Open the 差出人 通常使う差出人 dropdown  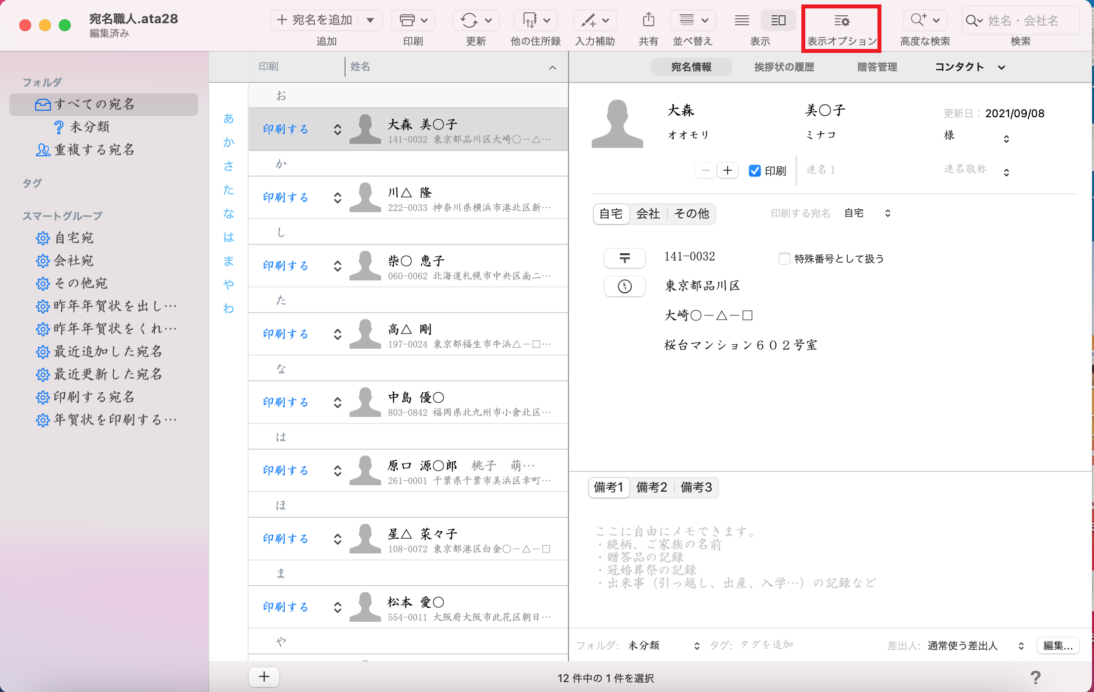(x=976, y=646)
